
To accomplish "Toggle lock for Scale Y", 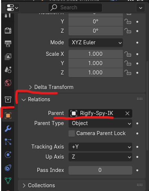I will pos(128,63).
